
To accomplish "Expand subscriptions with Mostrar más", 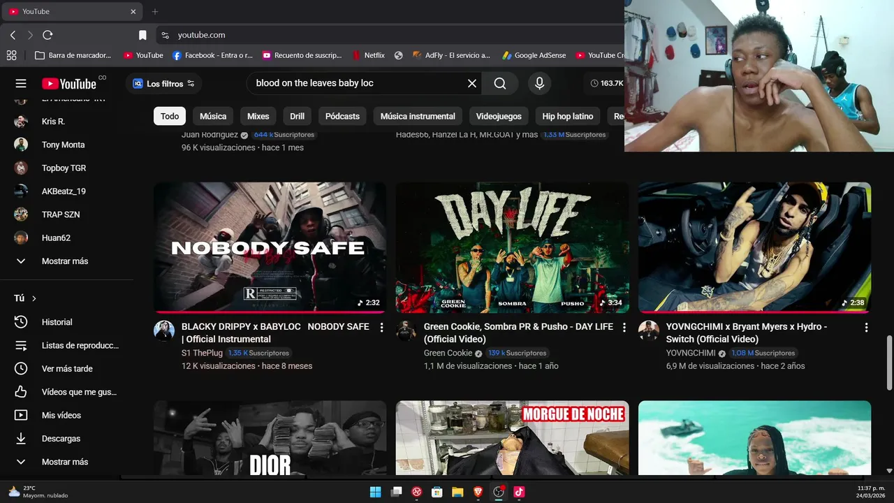I will (x=66, y=261).
